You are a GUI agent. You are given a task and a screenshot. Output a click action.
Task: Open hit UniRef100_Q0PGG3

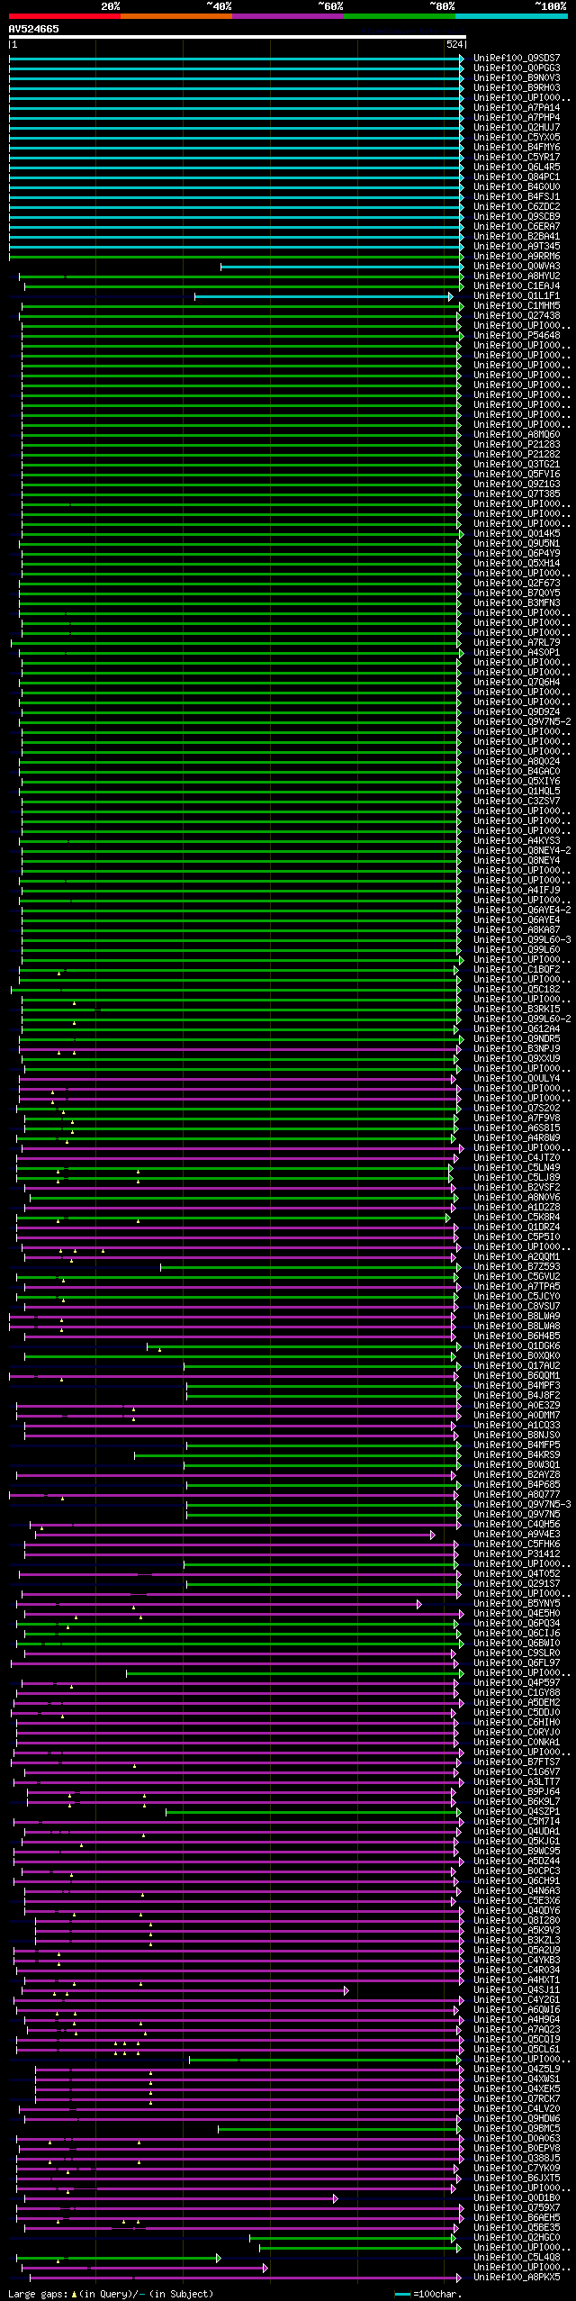click(517, 68)
